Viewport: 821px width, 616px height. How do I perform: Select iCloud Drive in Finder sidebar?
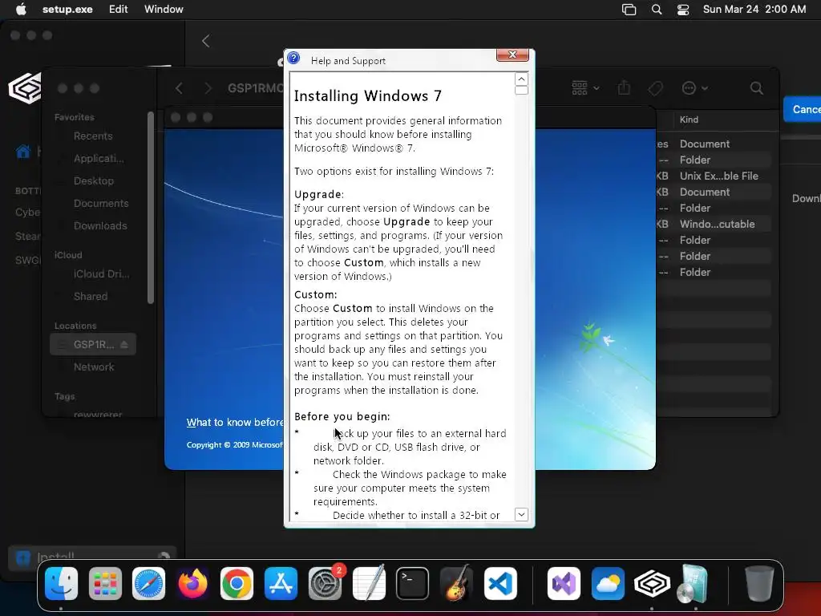pos(101,274)
